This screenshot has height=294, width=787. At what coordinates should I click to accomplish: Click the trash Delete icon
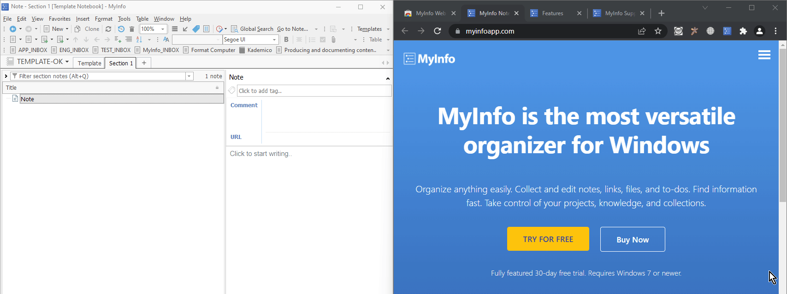click(132, 29)
